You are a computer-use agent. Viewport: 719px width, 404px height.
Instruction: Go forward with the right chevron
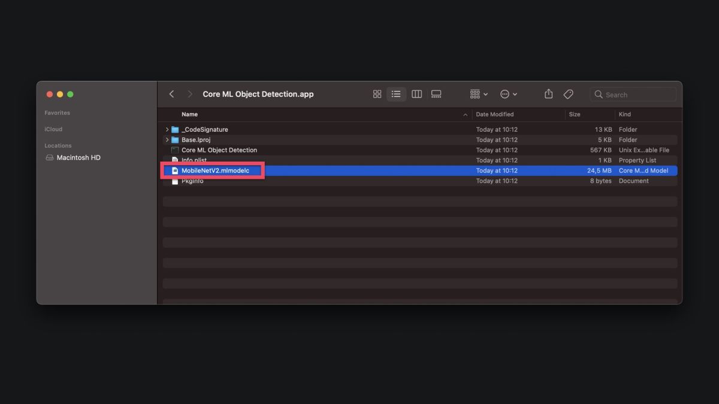pyautogui.click(x=190, y=94)
